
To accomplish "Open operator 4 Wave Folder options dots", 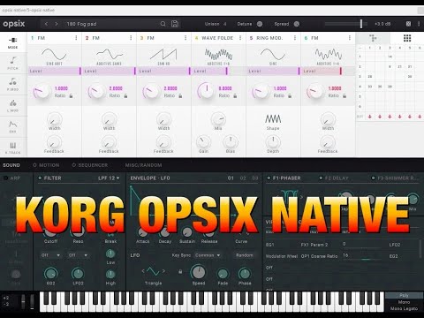I will 240,38.
